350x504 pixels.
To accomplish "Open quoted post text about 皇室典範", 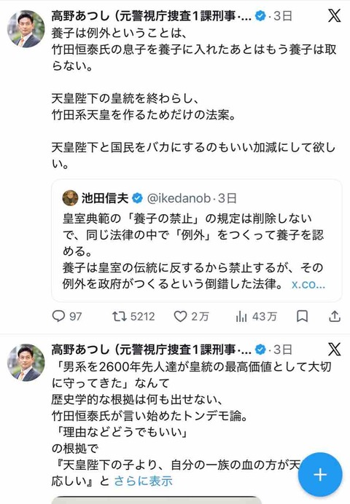I will (x=193, y=251).
